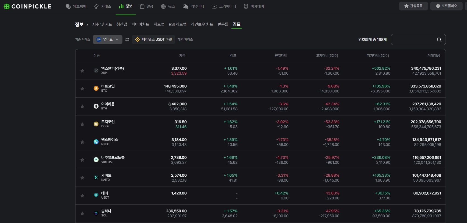This screenshot has width=467, height=223.
Task: Switch to the 레인보우 차트 tab
Action: [202, 24]
